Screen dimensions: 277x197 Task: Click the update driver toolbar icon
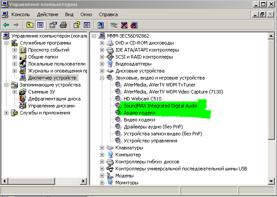click(114, 25)
